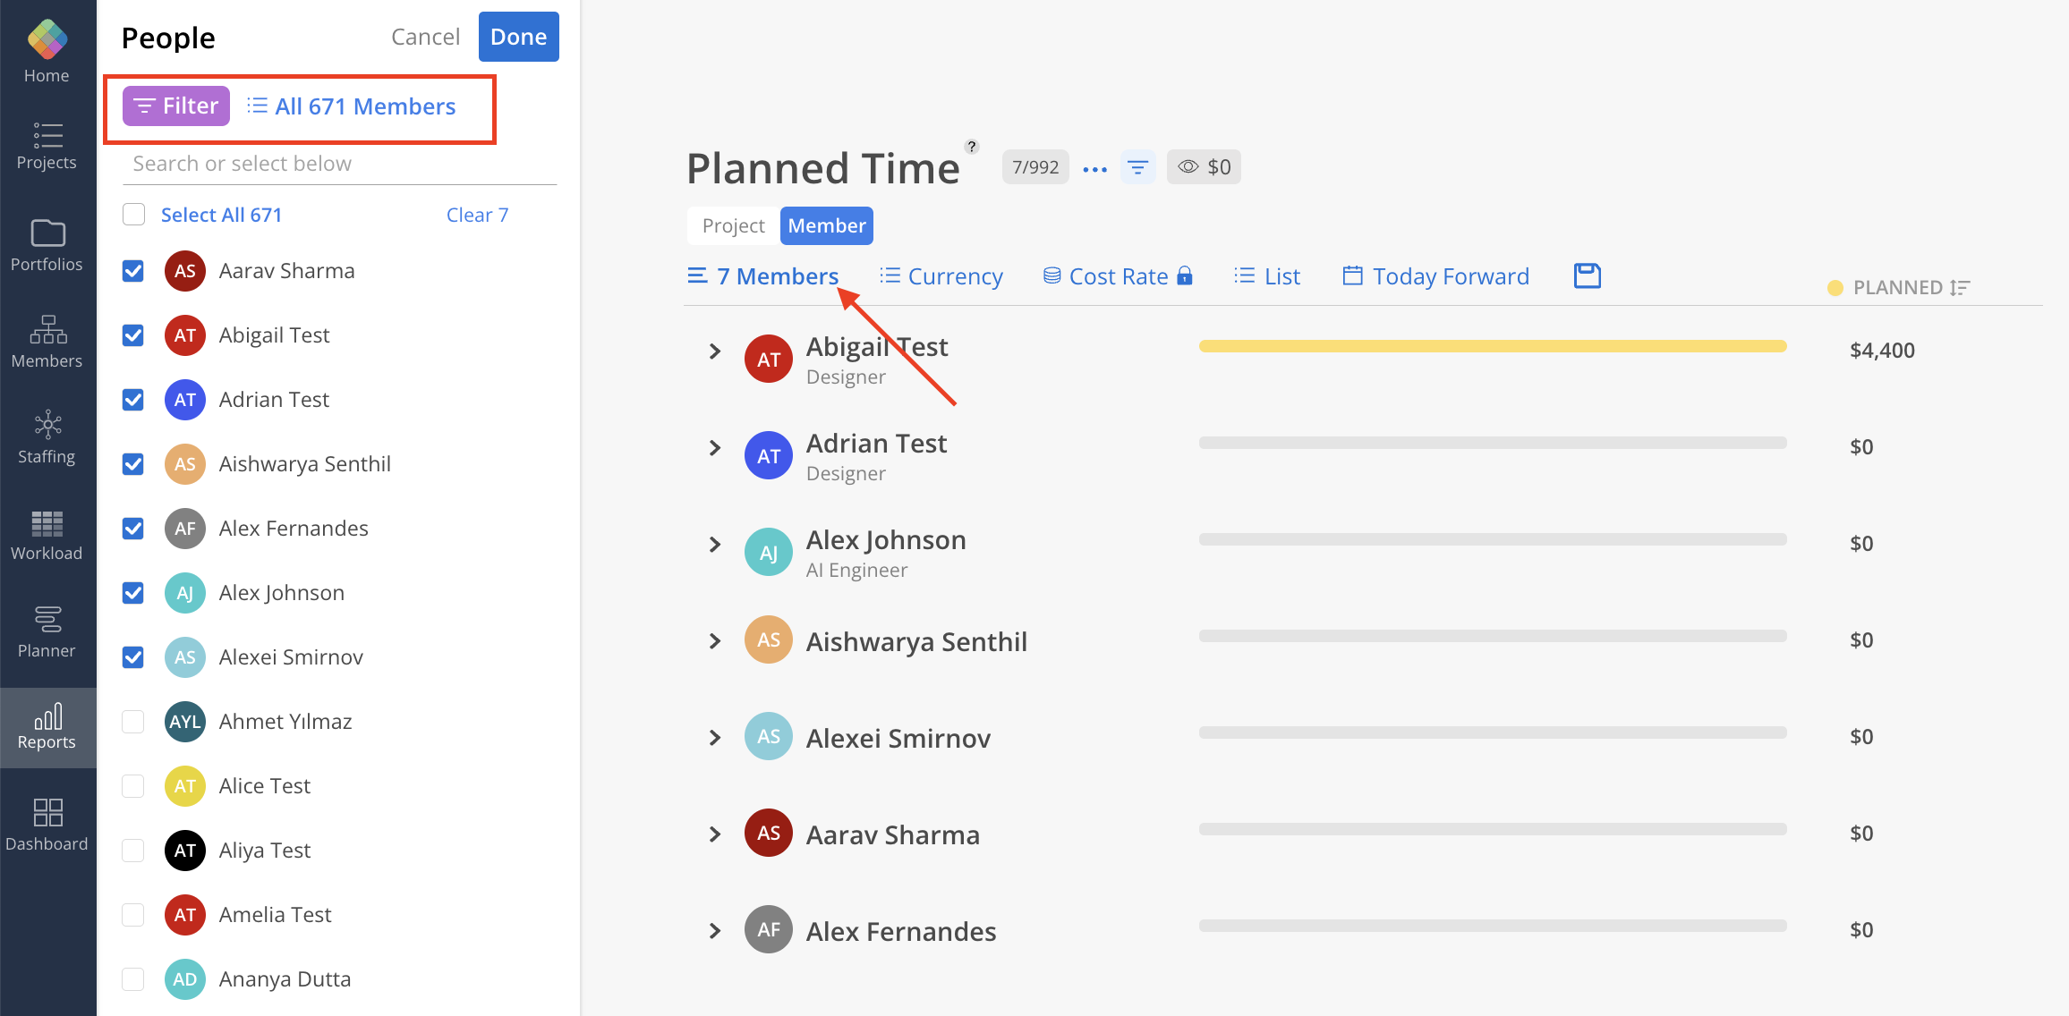Image resolution: width=2069 pixels, height=1016 pixels.
Task: Click the save report floppy icon
Action: click(x=1587, y=275)
